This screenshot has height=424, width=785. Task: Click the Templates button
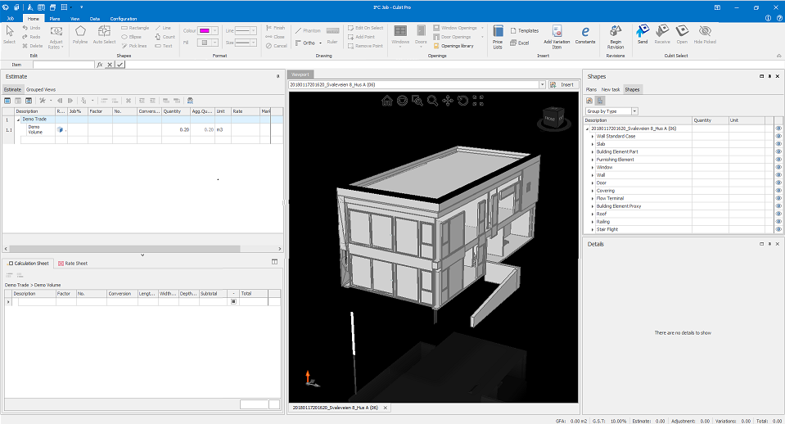click(524, 30)
